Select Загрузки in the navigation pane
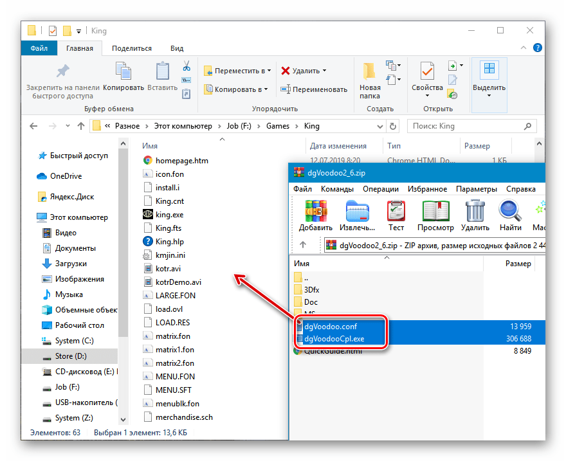This screenshot has height=461, width=566. tap(69, 264)
